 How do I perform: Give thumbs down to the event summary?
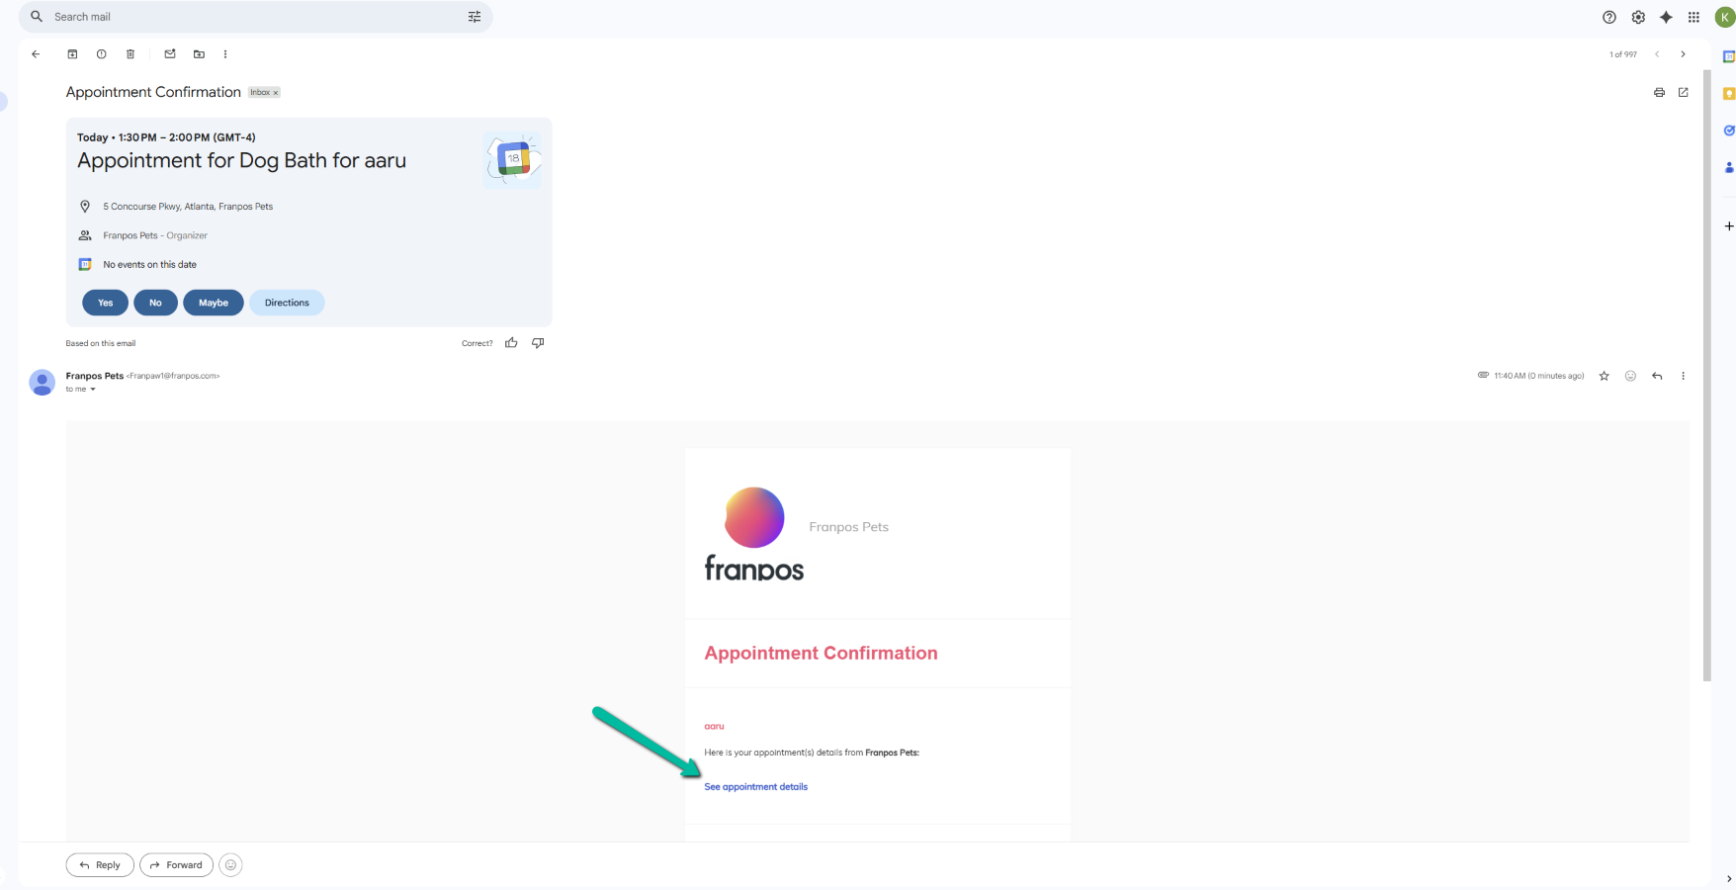(538, 343)
